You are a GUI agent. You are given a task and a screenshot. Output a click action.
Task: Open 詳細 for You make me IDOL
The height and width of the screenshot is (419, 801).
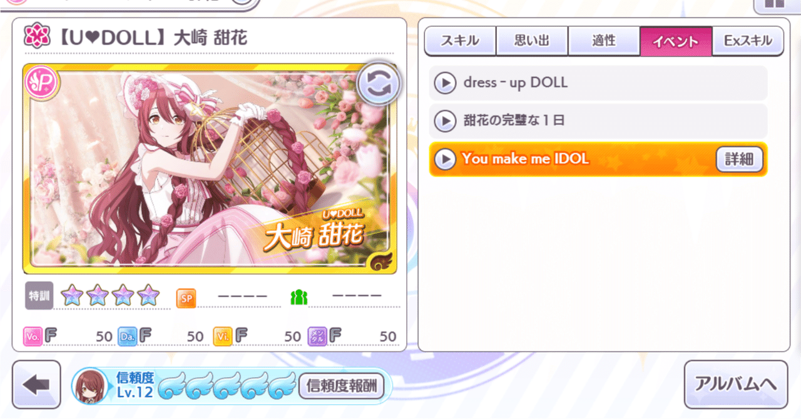pos(740,159)
